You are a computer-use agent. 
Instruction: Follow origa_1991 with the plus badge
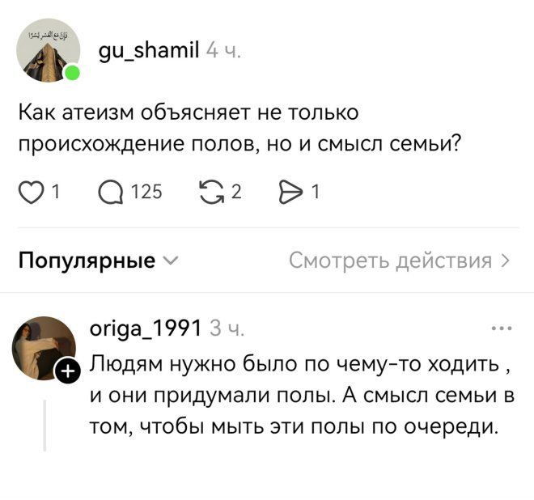[68, 372]
